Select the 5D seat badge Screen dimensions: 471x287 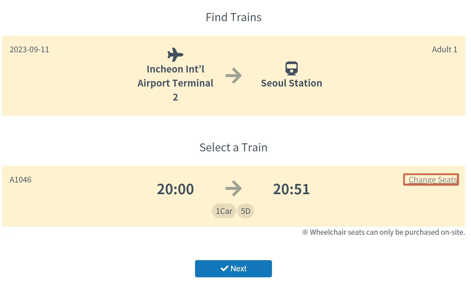click(x=245, y=211)
